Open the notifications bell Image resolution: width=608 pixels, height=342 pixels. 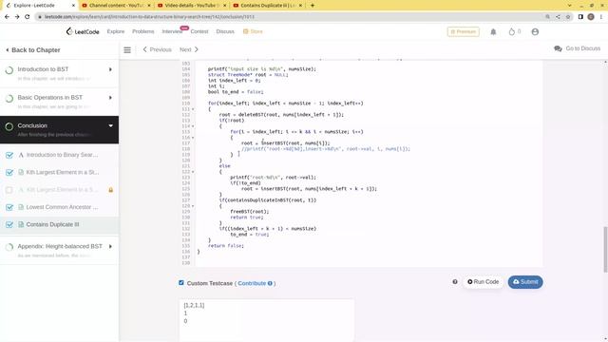pyautogui.click(x=493, y=31)
